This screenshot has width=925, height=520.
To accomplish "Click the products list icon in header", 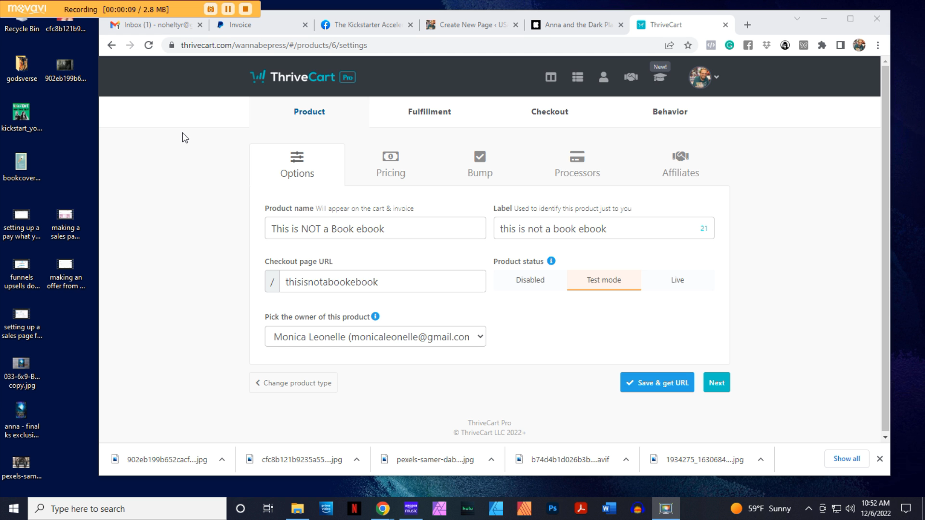I will click(x=578, y=77).
